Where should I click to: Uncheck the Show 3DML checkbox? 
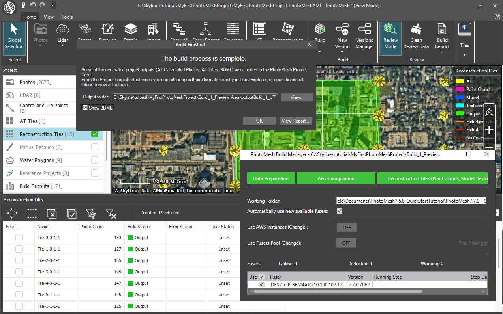[x=85, y=108]
